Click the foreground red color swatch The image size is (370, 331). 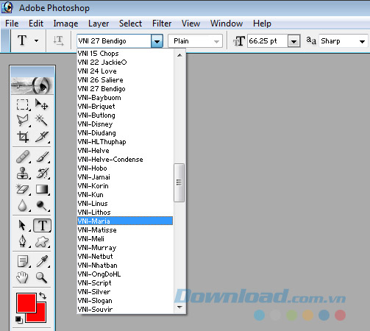(26, 303)
